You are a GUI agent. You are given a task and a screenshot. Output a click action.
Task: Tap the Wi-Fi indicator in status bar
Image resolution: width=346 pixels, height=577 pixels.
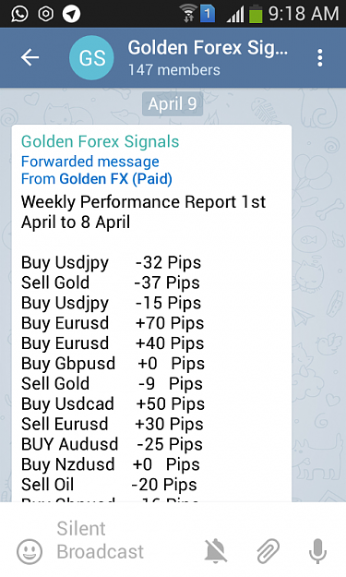point(188,13)
